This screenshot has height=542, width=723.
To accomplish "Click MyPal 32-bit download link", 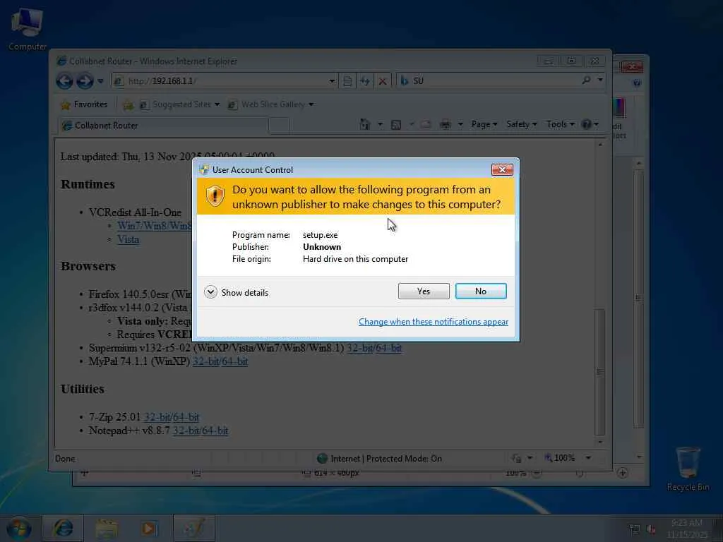I will 205,361.
